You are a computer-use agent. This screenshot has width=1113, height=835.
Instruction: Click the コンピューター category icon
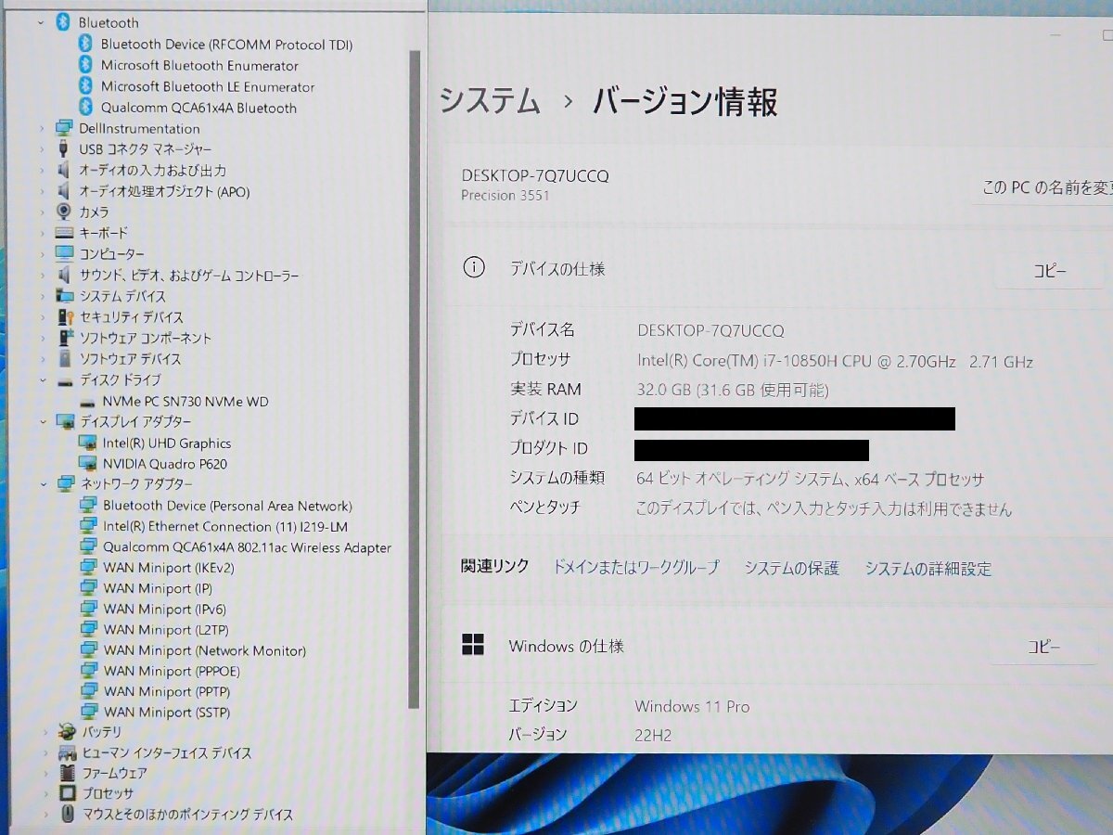pyautogui.click(x=64, y=253)
